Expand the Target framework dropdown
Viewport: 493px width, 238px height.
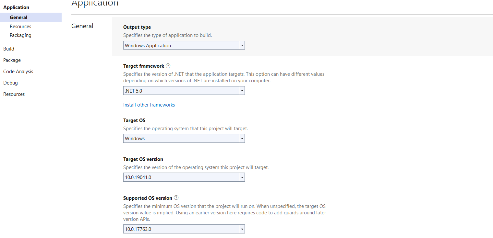pyautogui.click(x=242, y=91)
